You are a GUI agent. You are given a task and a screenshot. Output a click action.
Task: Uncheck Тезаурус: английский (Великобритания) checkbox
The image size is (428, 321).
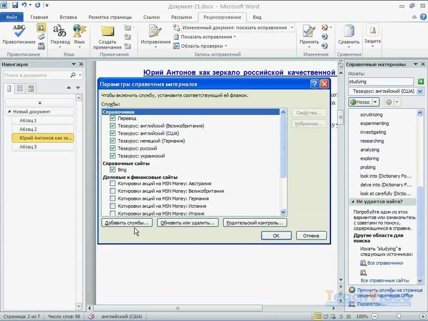112,126
